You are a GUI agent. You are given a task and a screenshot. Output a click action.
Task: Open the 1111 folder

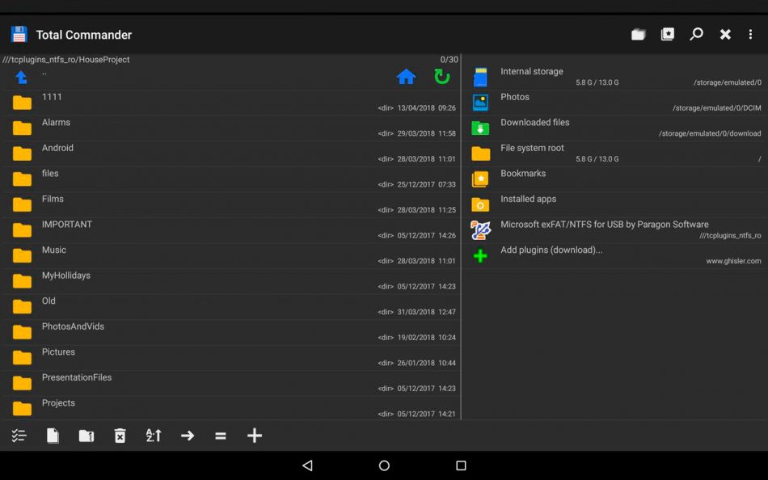pos(232,103)
